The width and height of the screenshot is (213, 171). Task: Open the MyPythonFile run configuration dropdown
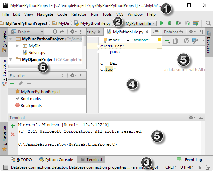click(x=140, y=23)
